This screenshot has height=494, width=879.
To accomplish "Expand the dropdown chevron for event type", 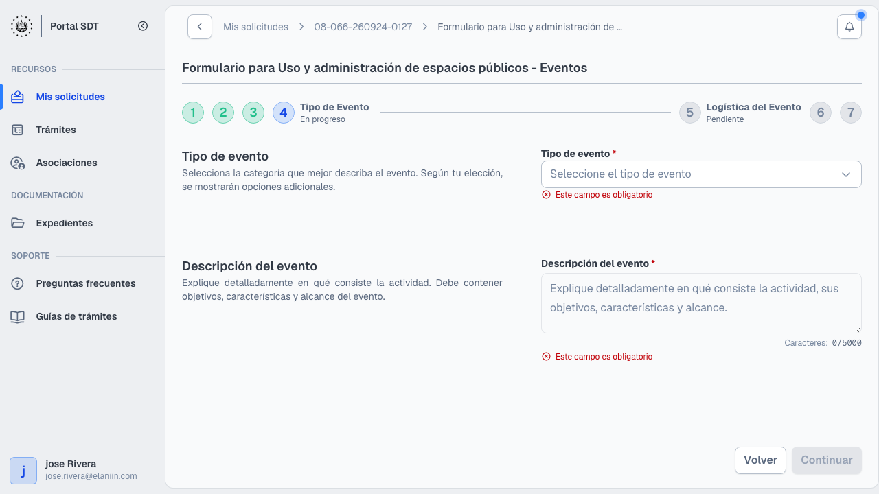I will pyautogui.click(x=846, y=174).
